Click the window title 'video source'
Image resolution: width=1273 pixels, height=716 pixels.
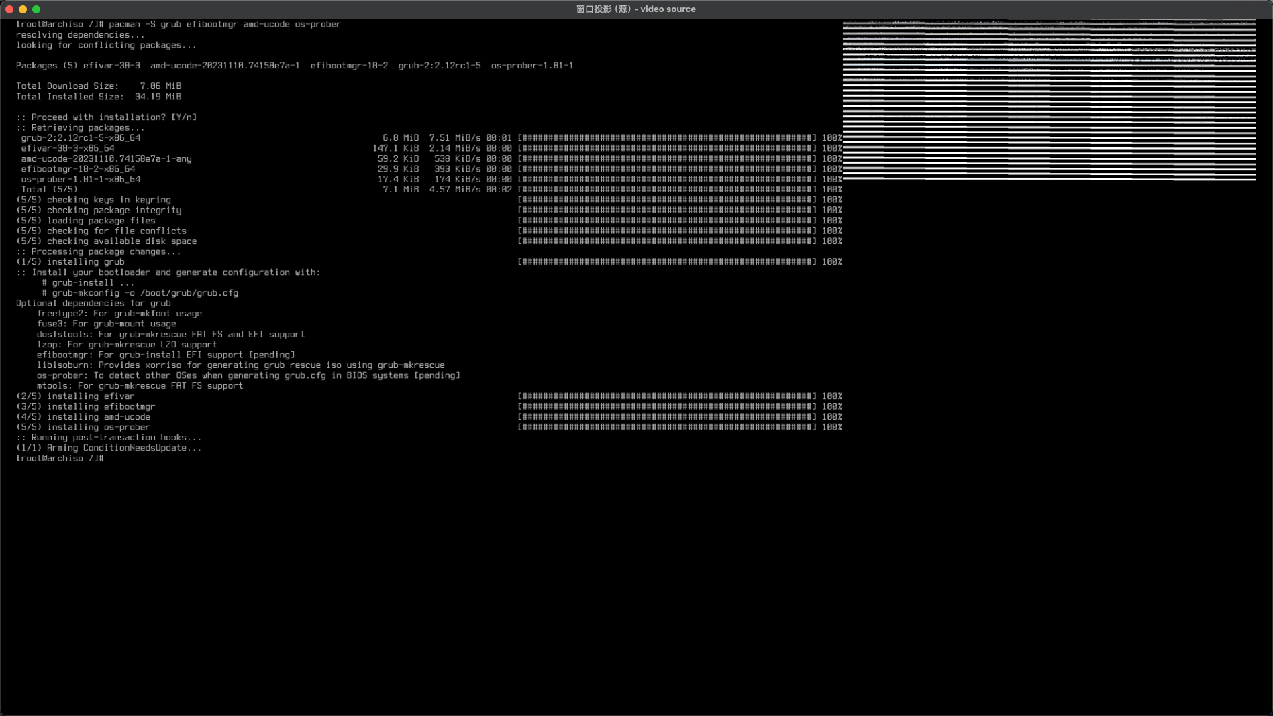click(x=635, y=9)
